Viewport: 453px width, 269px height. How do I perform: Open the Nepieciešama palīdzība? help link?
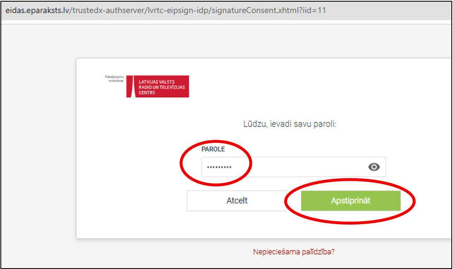[x=294, y=252]
